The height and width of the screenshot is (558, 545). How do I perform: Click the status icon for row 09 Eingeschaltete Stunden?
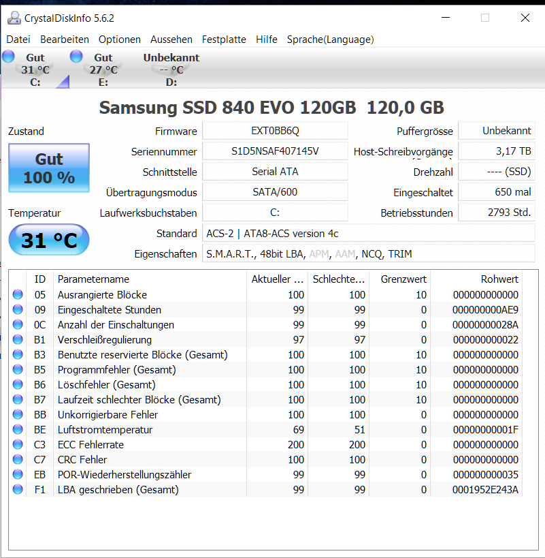coord(18,309)
